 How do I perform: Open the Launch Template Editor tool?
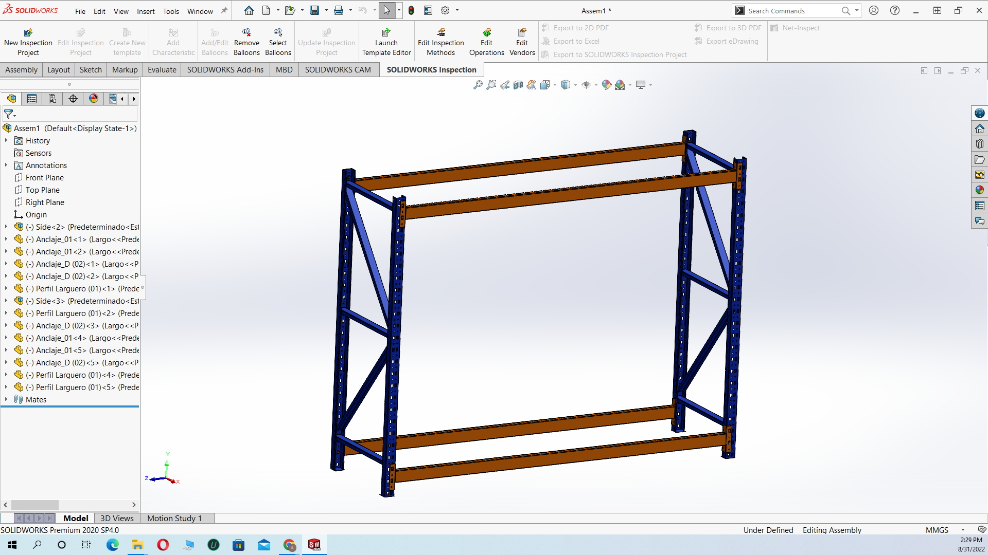[x=386, y=41]
